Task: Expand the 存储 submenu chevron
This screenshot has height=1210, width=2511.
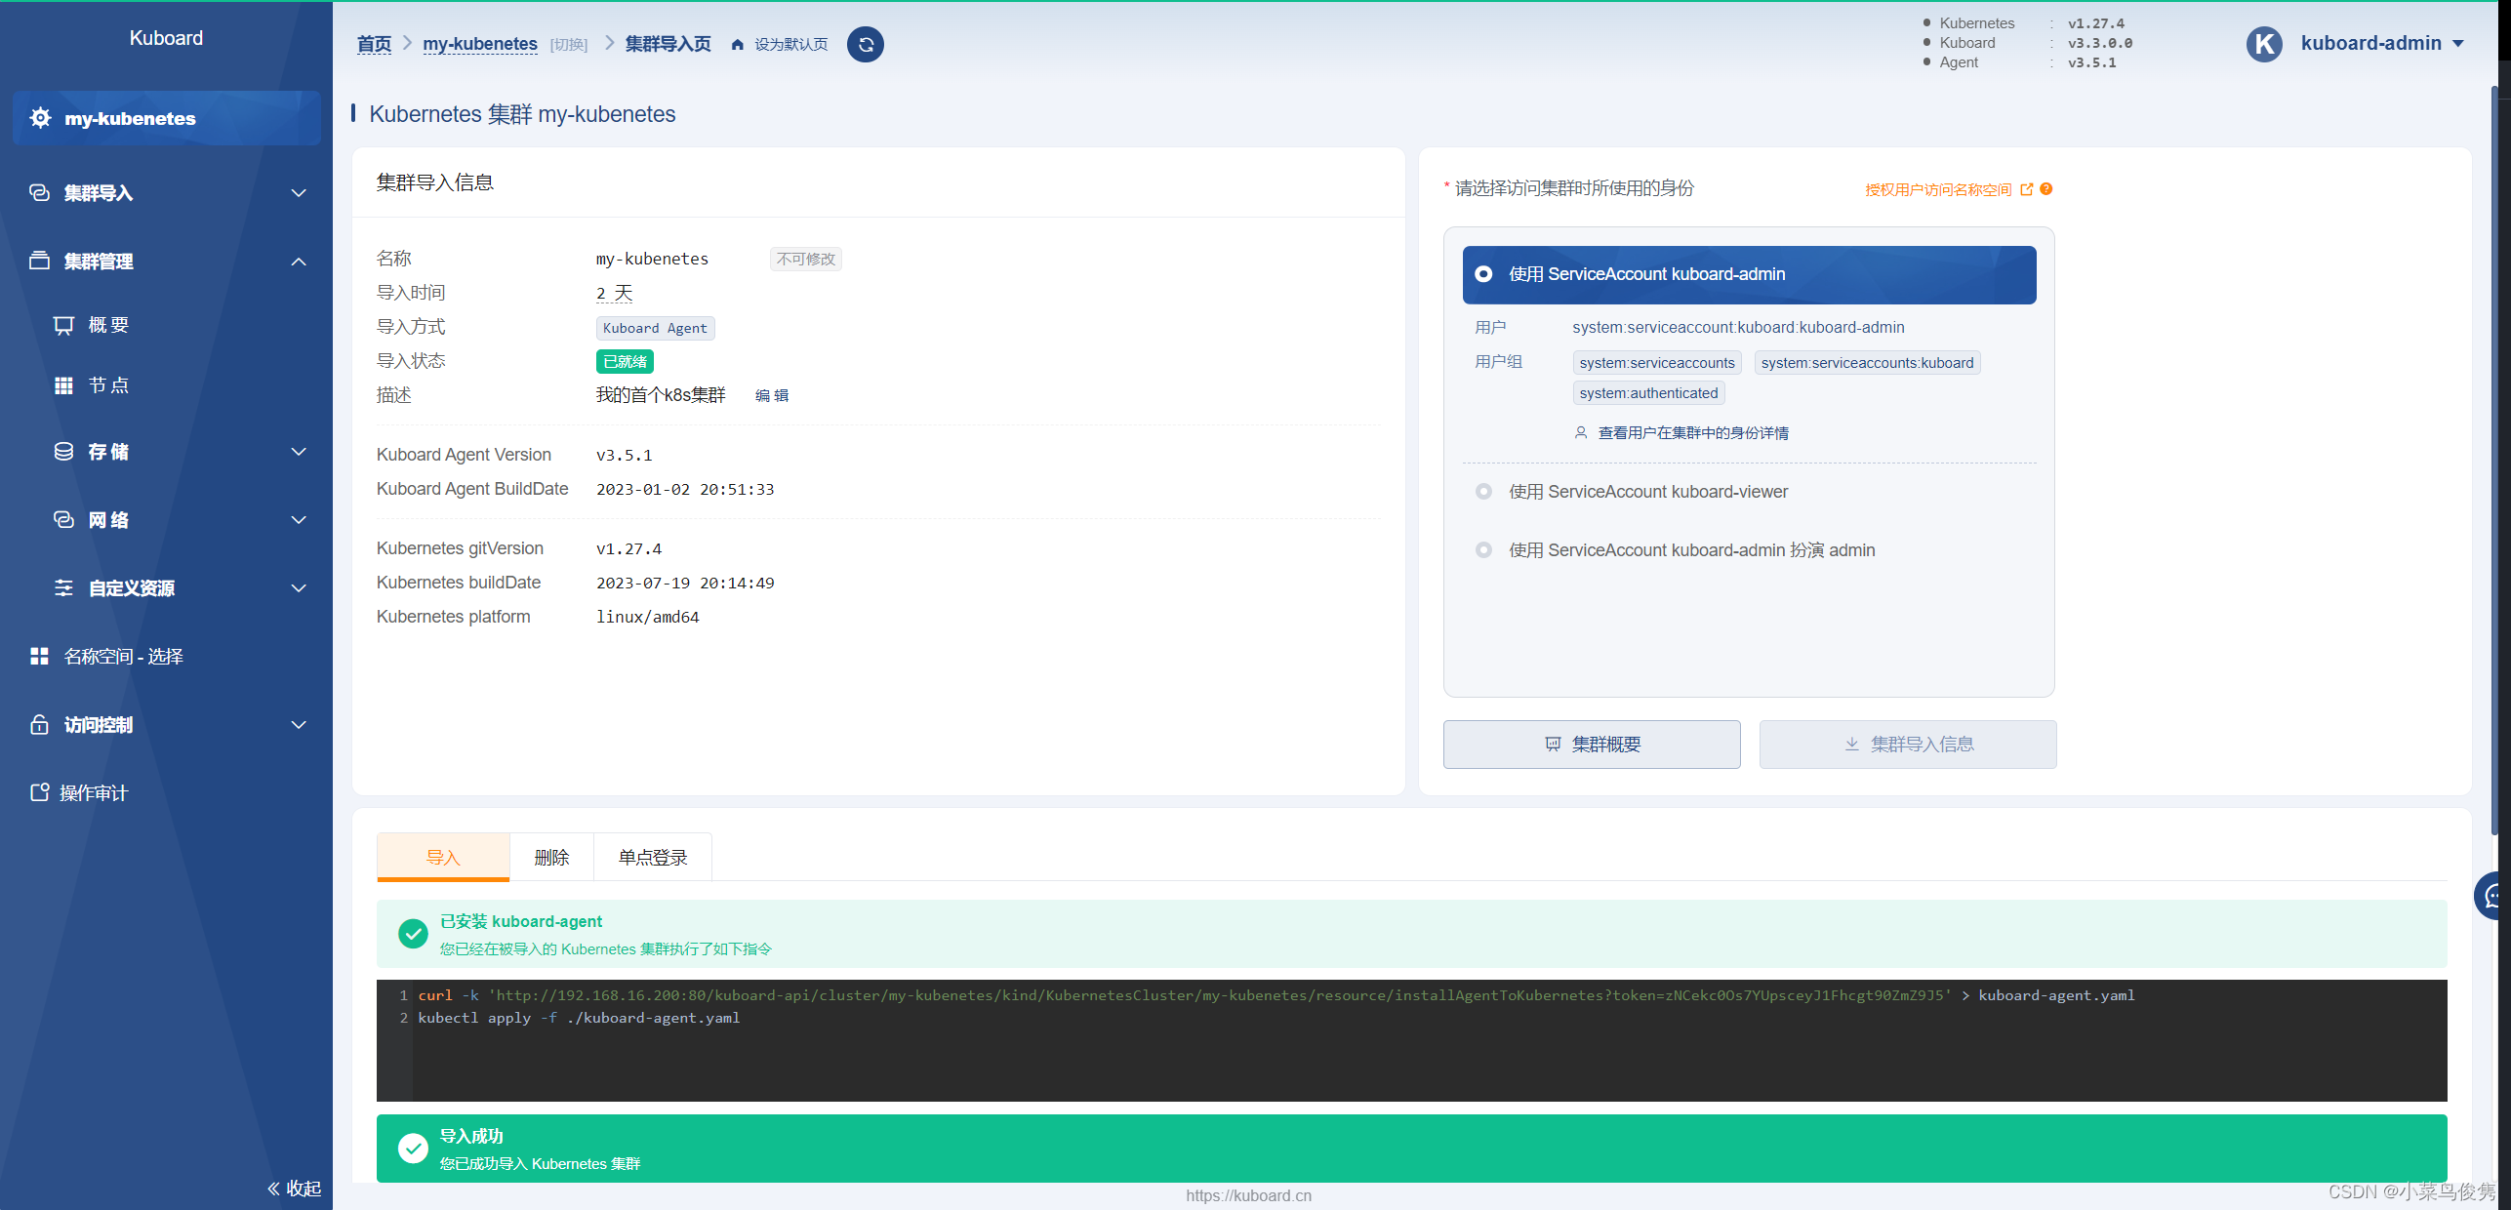Action: coord(299,452)
